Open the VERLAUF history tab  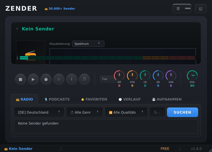(129, 99)
